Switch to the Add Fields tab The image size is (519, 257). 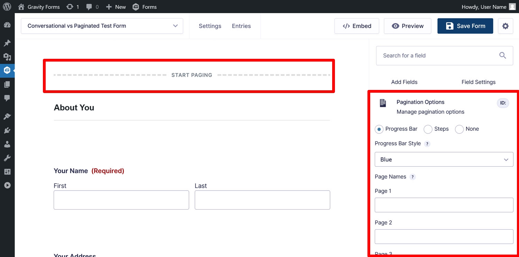click(404, 82)
